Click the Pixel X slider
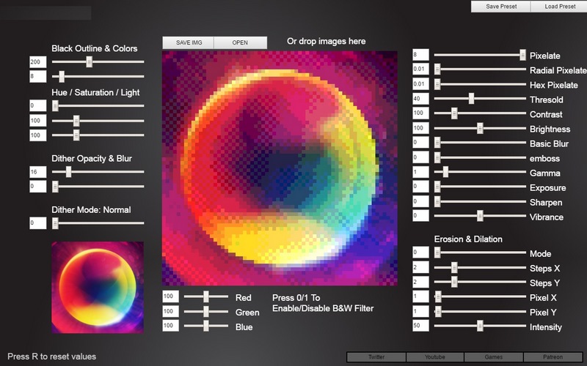 [x=480, y=297]
